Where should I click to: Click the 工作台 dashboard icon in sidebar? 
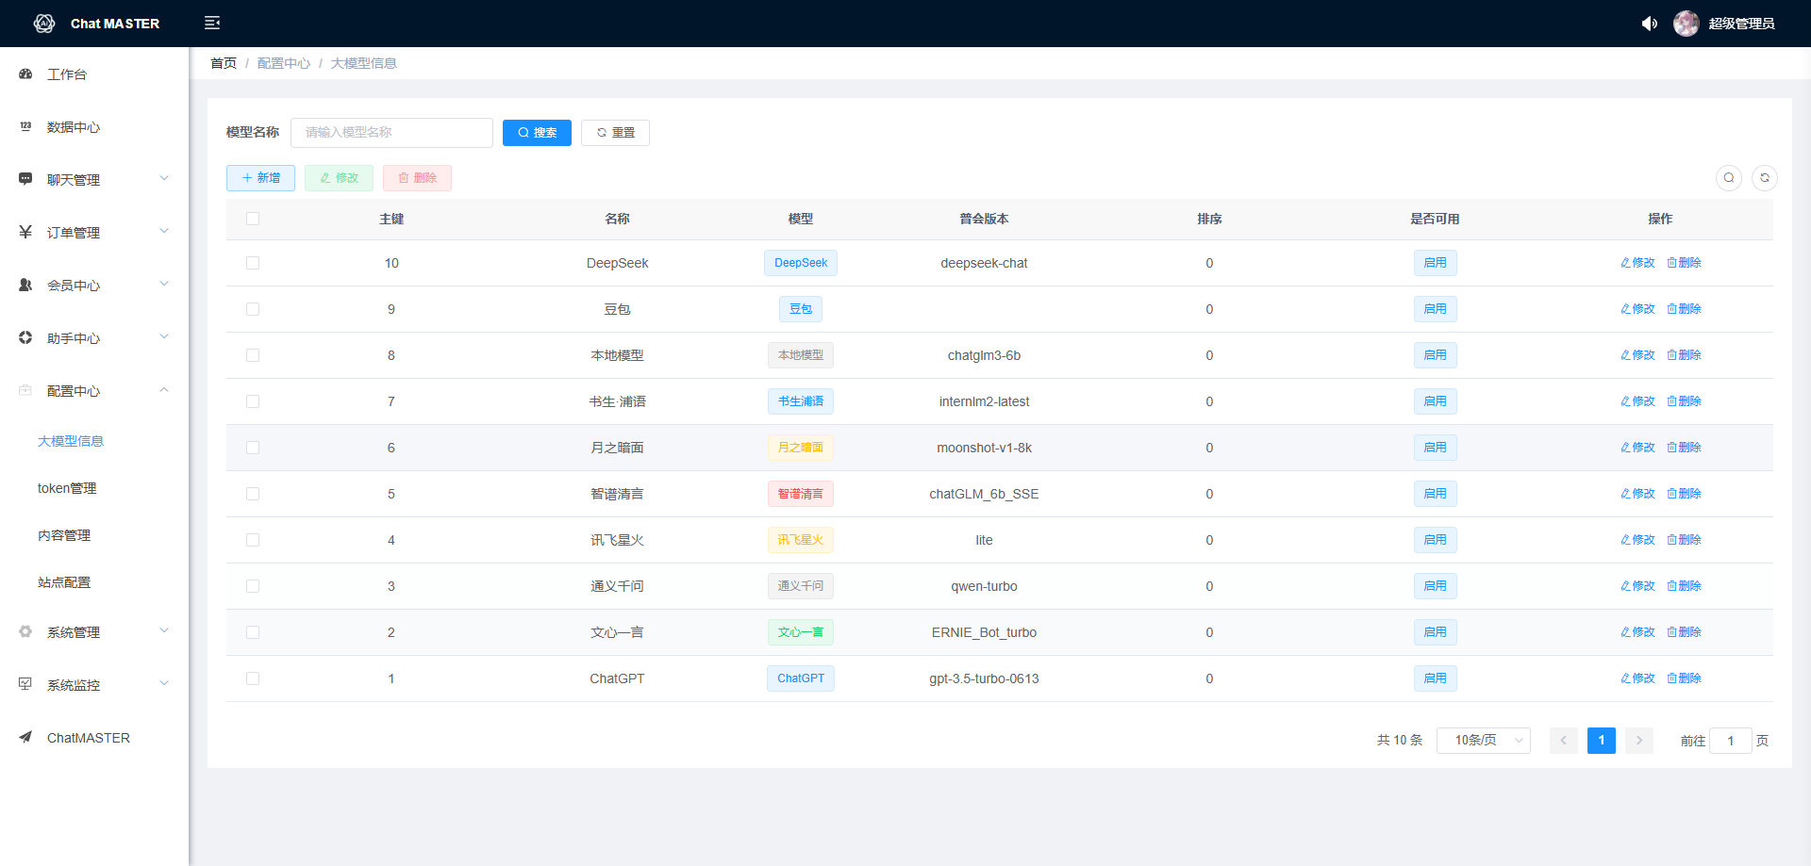coord(25,74)
